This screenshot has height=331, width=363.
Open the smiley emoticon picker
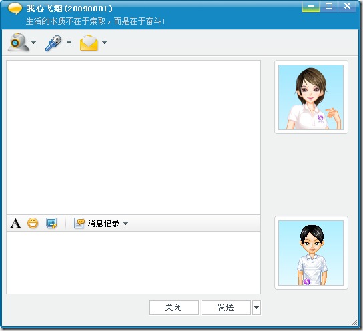pos(33,223)
